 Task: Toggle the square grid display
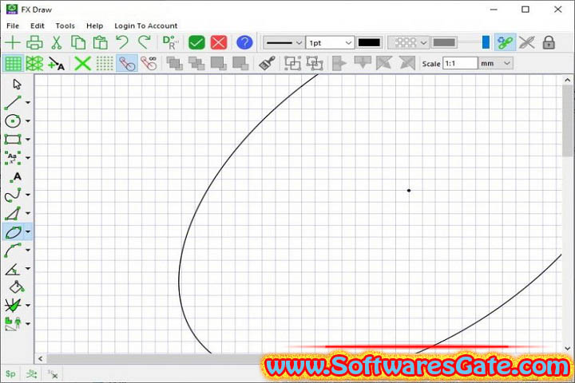(x=13, y=63)
